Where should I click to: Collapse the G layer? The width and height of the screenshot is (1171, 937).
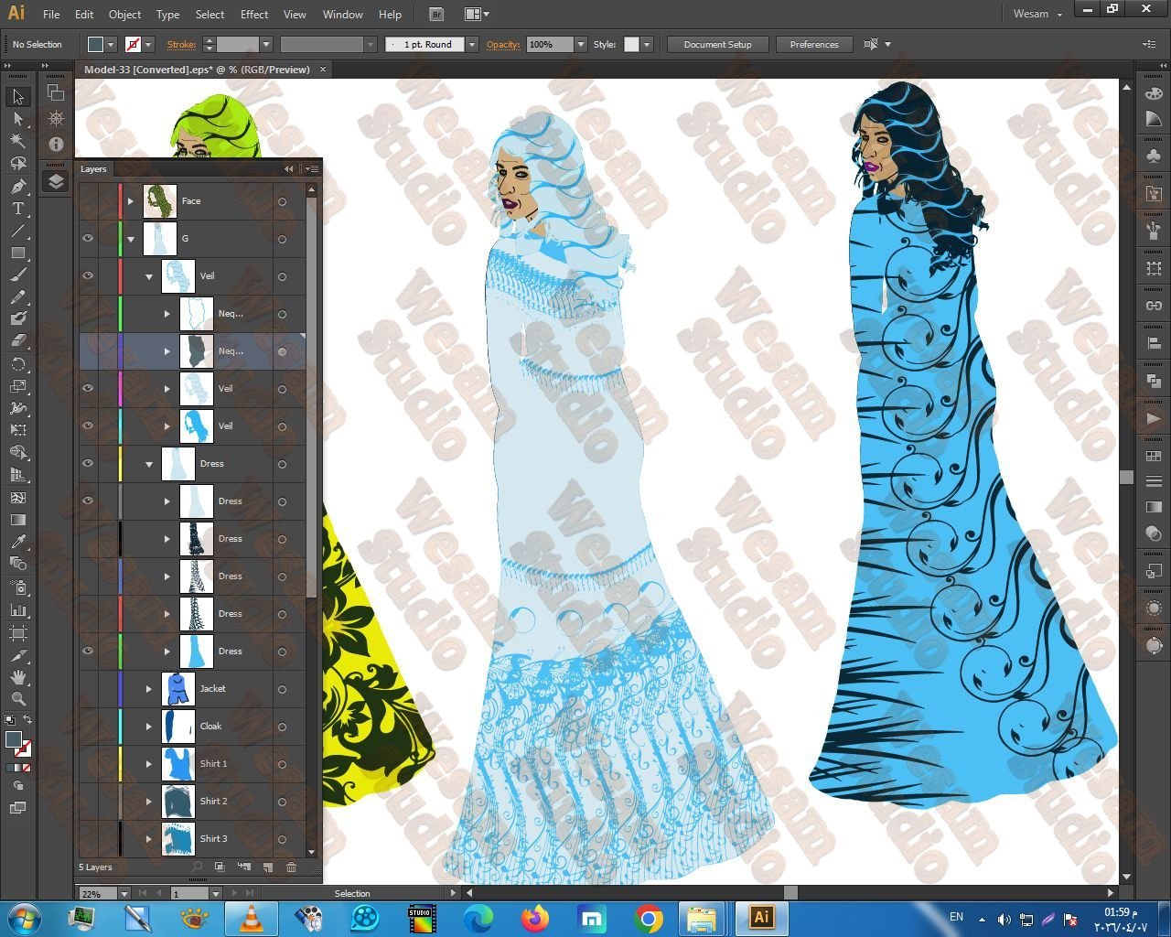(131, 239)
